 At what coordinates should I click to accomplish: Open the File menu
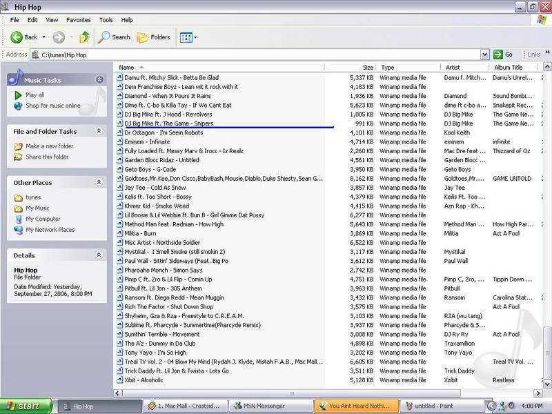tap(14, 20)
